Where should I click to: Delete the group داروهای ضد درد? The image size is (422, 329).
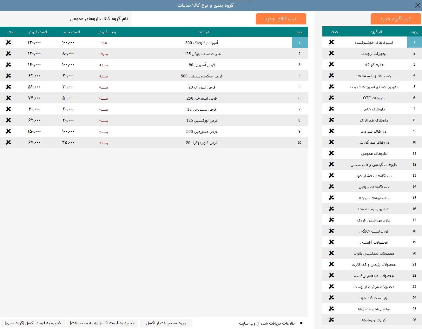click(331, 131)
